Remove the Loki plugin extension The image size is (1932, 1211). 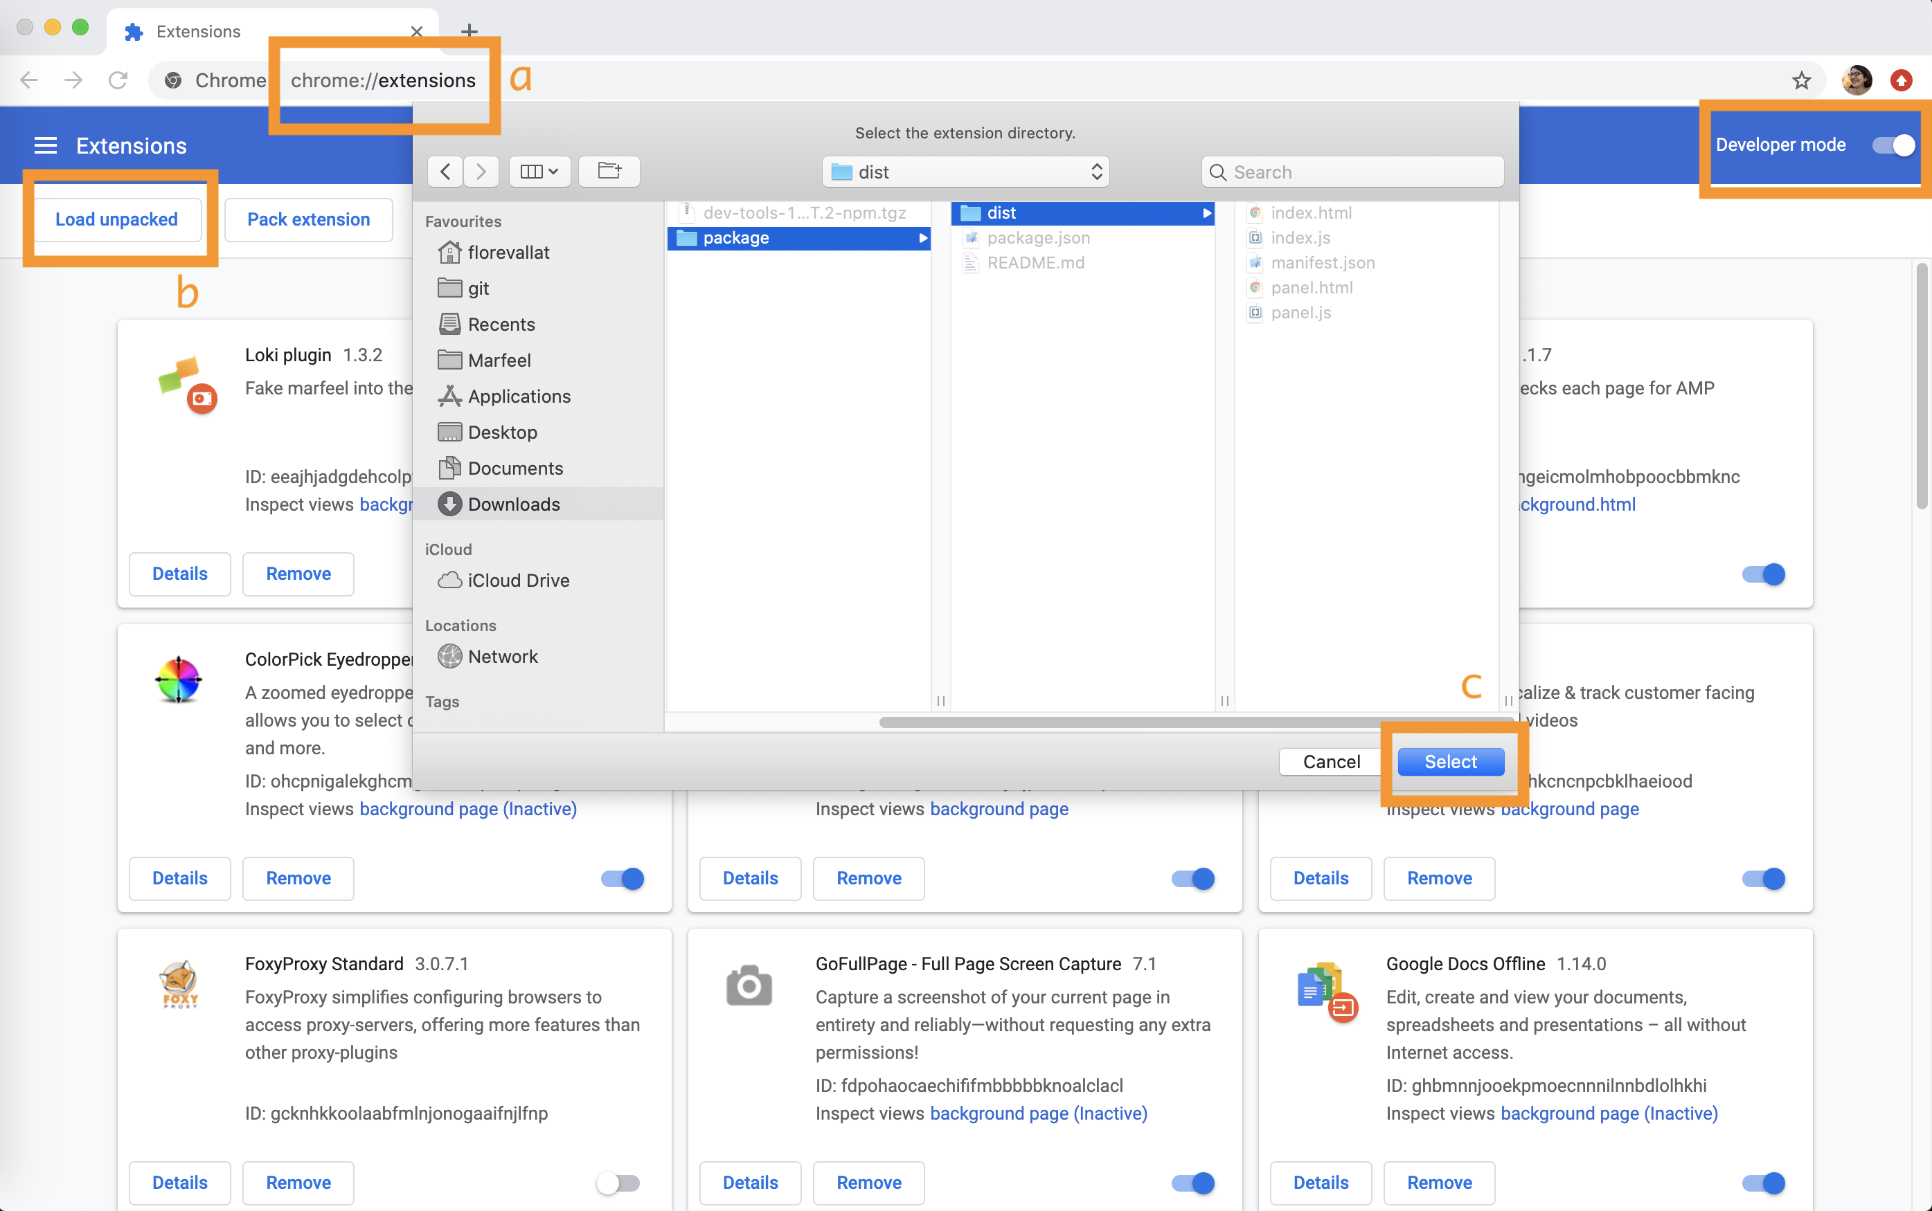point(298,574)
